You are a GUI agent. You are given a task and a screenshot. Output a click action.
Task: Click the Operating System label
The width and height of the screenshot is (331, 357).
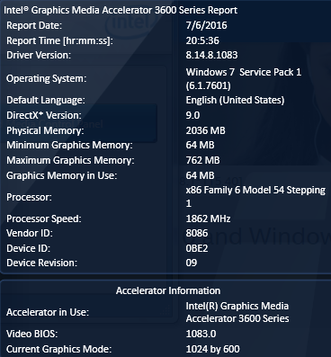click(47, 78)
